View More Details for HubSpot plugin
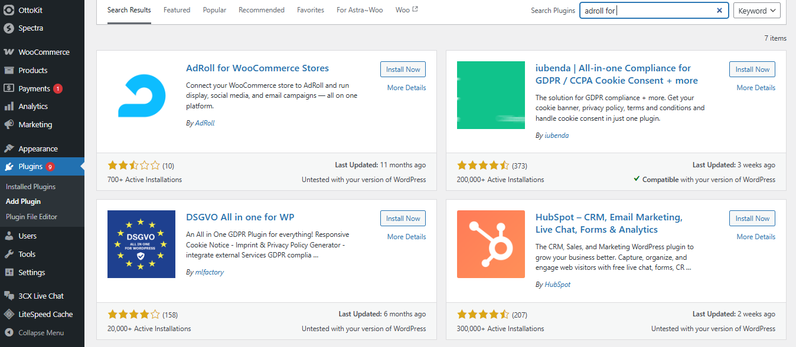Screen dimensions: 796x347 pos(756,237)
